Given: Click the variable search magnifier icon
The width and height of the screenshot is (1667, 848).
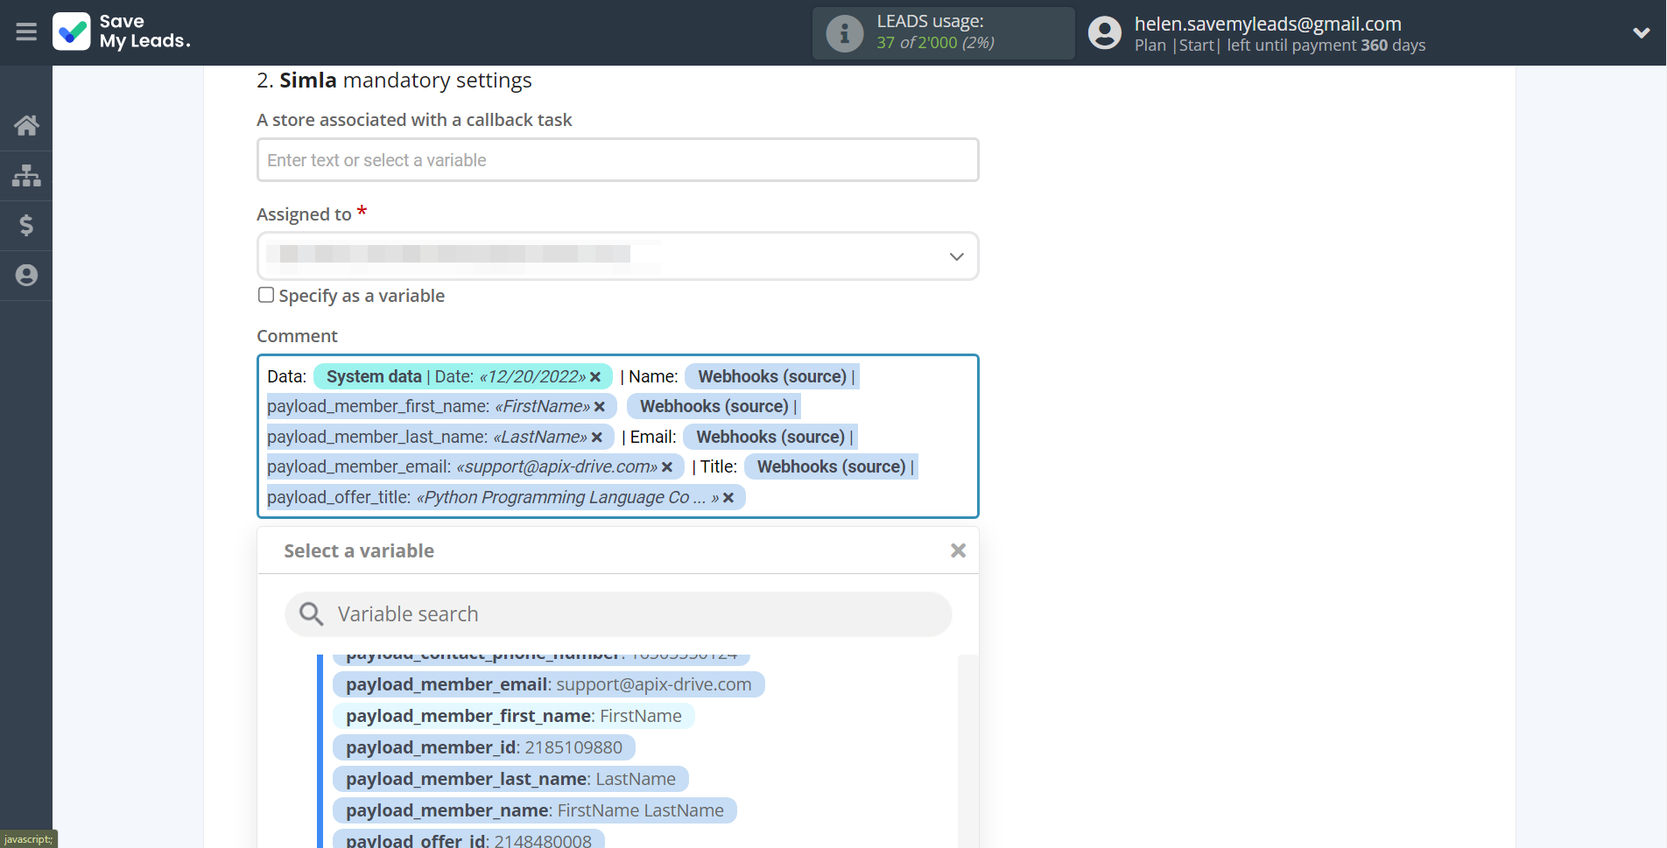Looking at the screenshot, I should tap(312, 614).
